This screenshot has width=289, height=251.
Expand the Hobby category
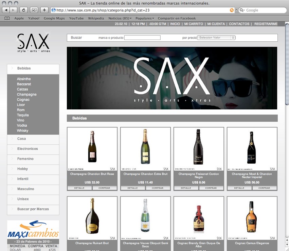(x=33, y=169)
